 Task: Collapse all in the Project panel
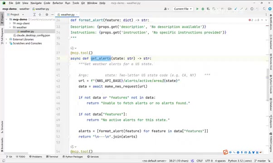[40, 14]
